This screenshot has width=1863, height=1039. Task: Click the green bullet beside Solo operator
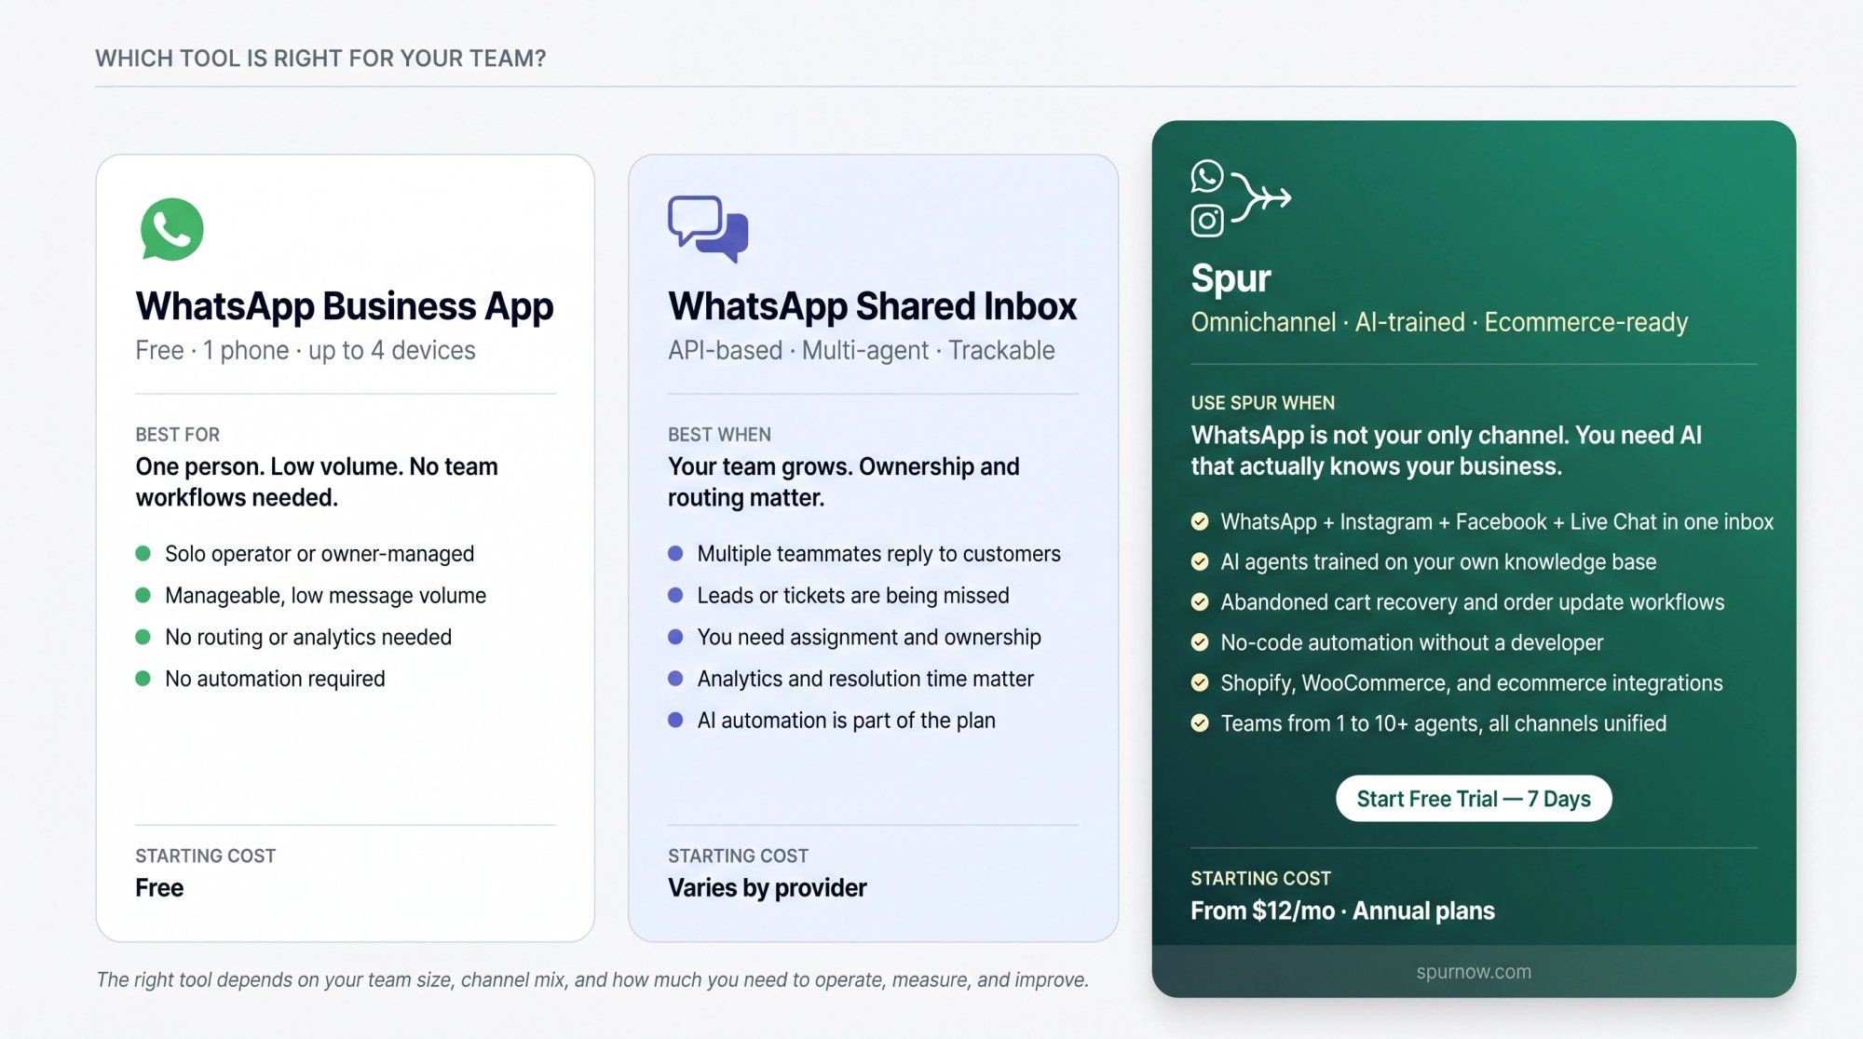(x=143, y=554)
